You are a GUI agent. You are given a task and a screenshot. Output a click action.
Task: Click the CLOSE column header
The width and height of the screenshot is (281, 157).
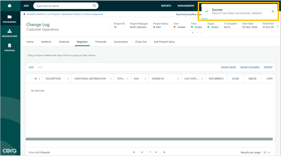point(235,79)
